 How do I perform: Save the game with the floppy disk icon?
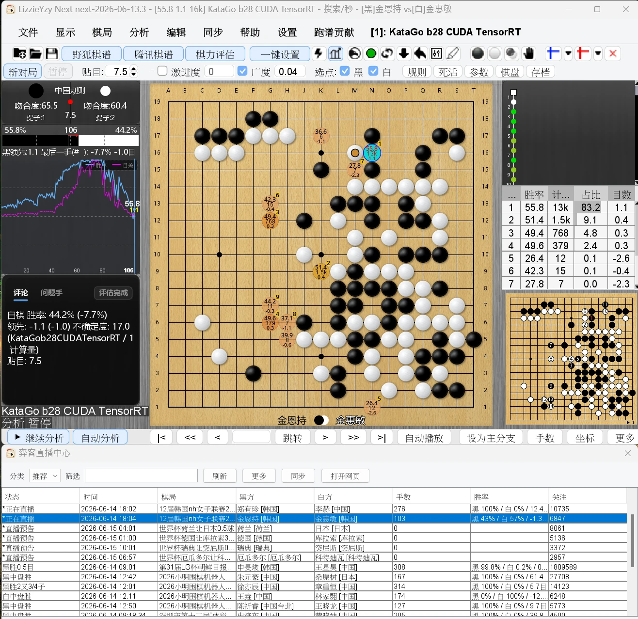coord(52,53)
